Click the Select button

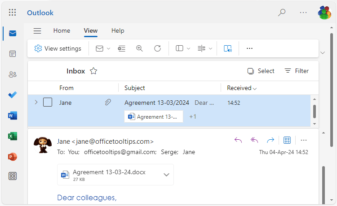[x=261, y=71]
